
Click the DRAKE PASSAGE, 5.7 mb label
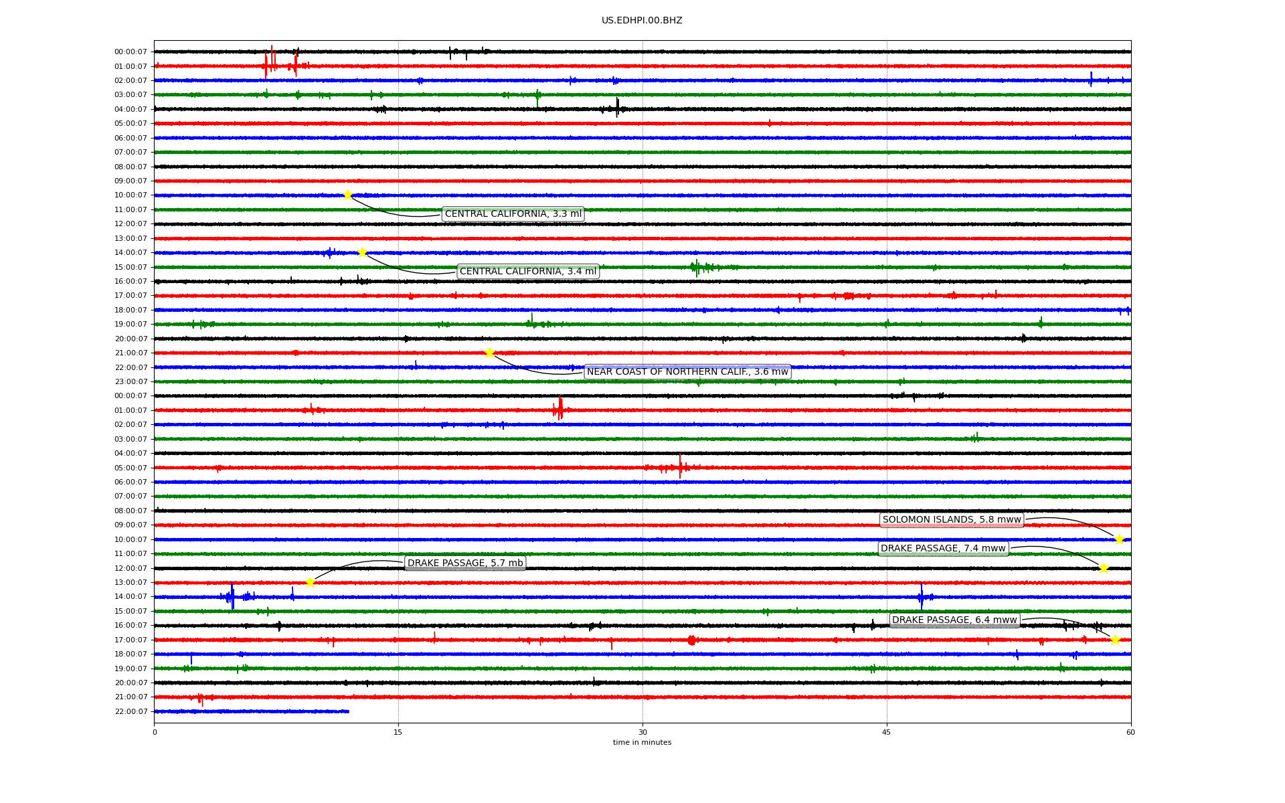465,563
